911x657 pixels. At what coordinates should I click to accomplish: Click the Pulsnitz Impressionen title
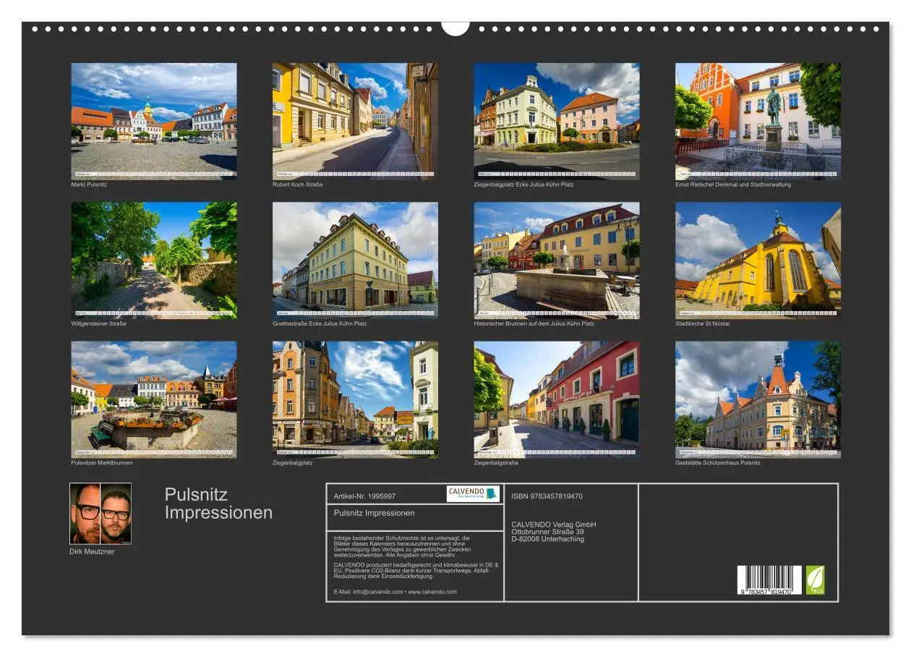pyautogui.click(x=218, y=504)
